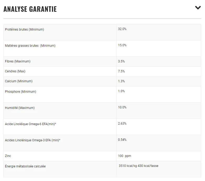Screen dimensions: 205x181
Task: Click the Humidité (Maximum) label
Action: [20, 108]
